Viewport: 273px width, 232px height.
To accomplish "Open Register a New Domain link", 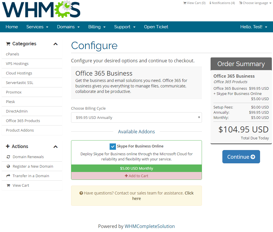I will tap(32, 166).
